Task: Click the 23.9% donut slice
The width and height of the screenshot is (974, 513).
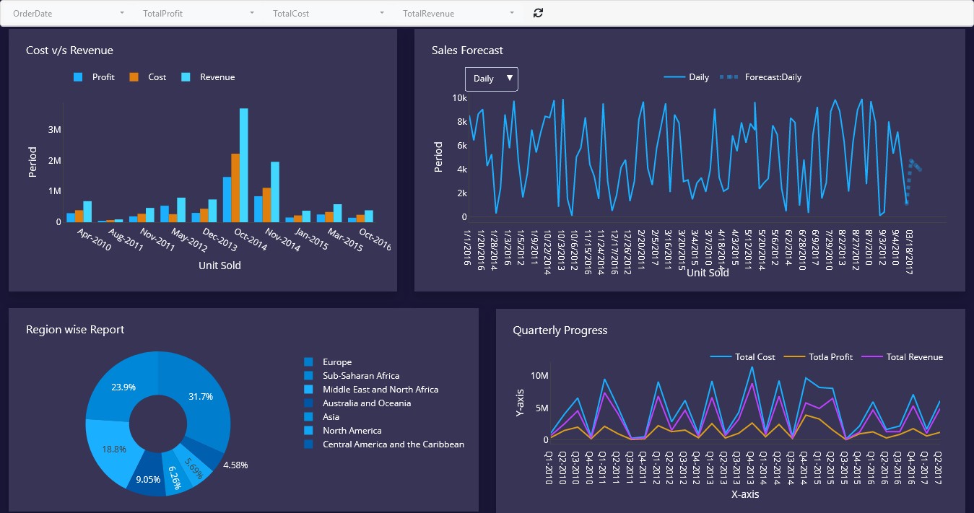Action: 123,387
